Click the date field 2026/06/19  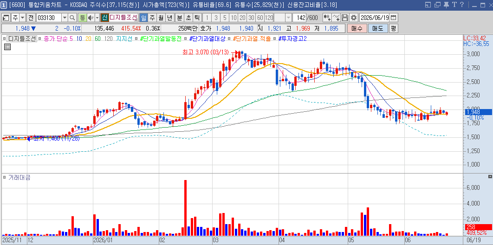click(375, 18)
